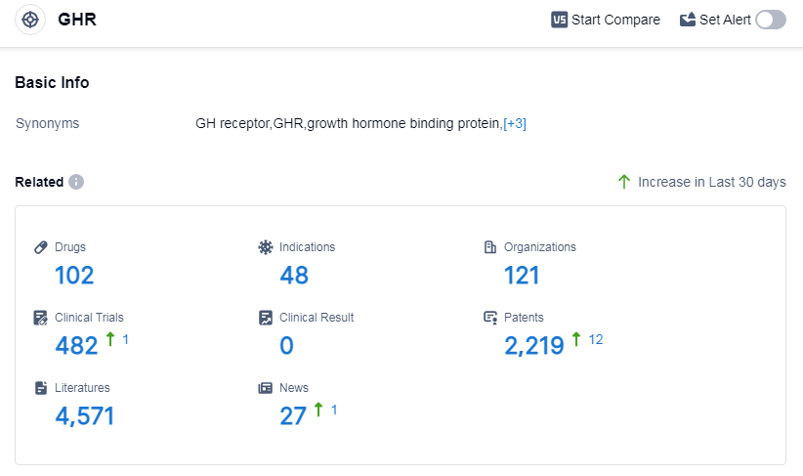Click the Related info icon
The width and height of the screenshot is (803, 476).
76,182
